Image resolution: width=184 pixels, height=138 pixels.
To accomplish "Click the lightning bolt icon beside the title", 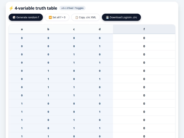I will tap(11, 8).
